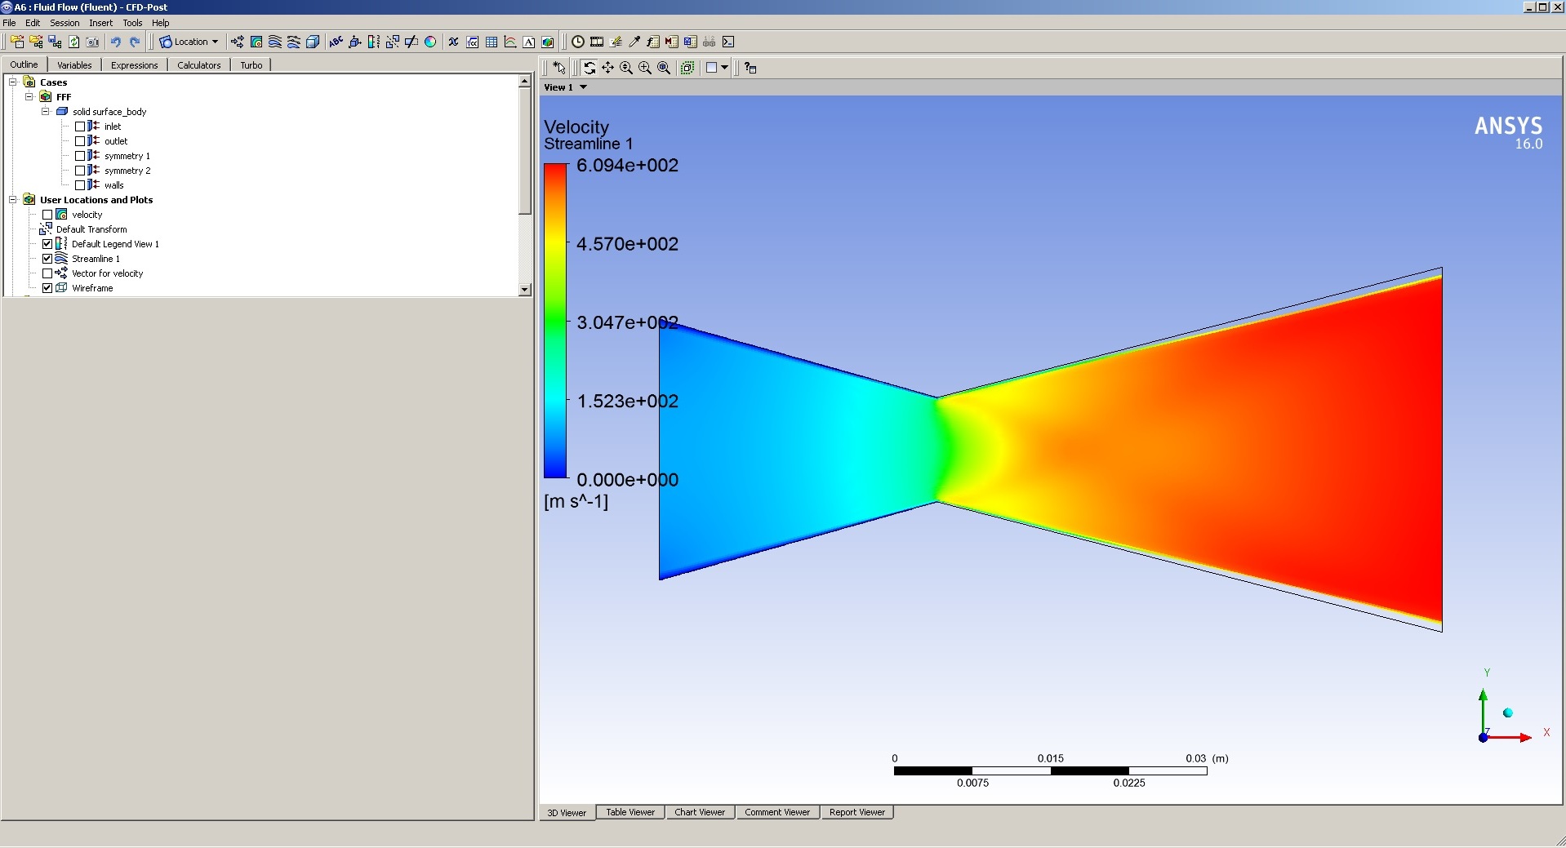Show the velocity contour checkbox
Viewport: 1566px width, 848px height.
(x=47, y=215)
